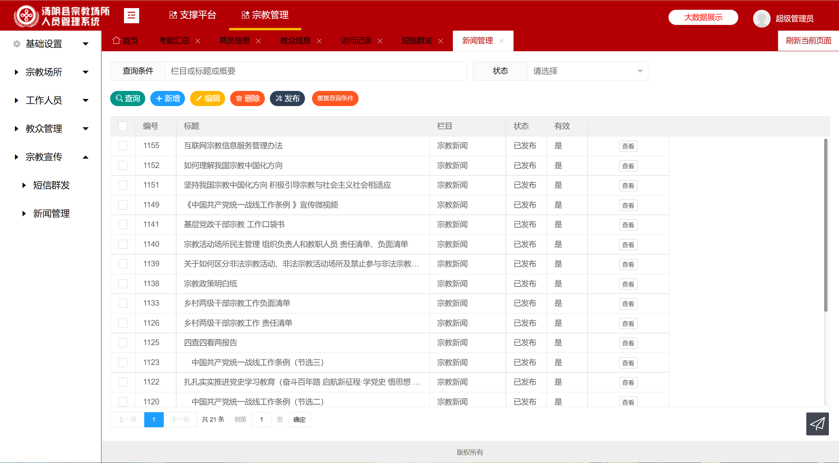Click the pencil 编辑 button
This screenshot has height=463, width=839.
tap(208, 98)
